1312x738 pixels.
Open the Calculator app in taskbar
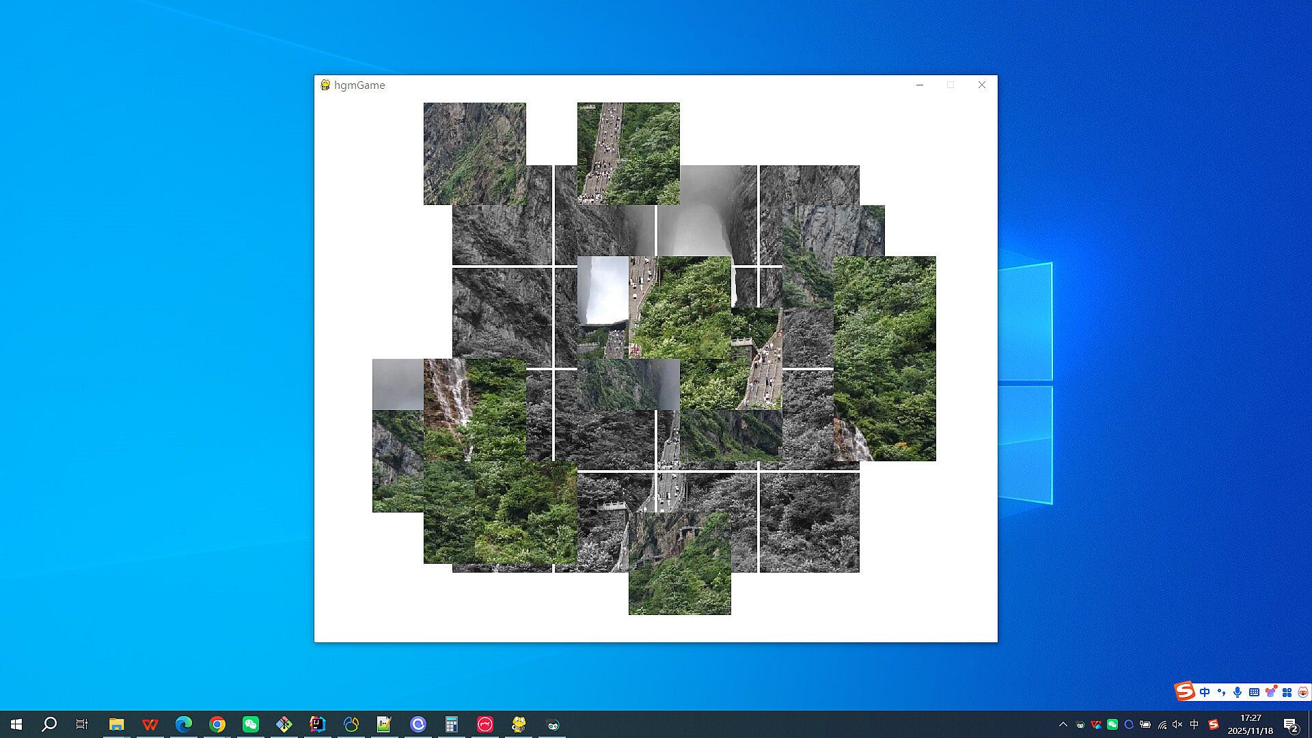click(x=452, y=724)
